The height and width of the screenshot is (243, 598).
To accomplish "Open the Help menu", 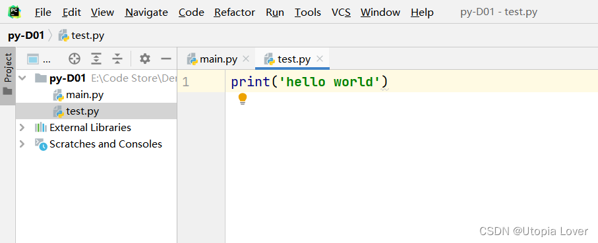I will 422,13.
